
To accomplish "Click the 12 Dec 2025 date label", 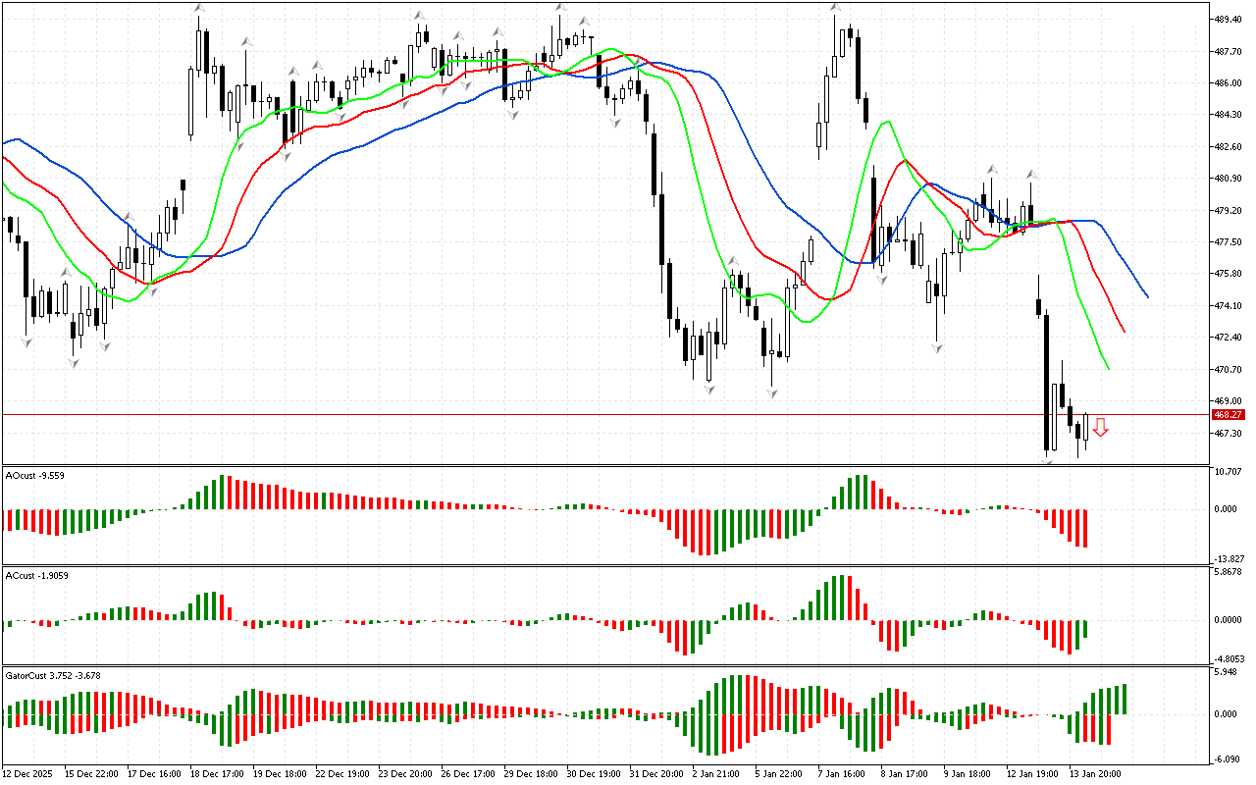I will (x=31, y=773).
